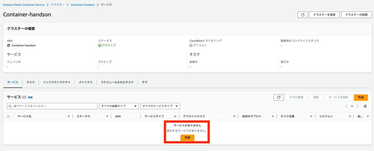Focus the 値でサービスをフィルター search field
374x151 pixels.
coord(52,106)
